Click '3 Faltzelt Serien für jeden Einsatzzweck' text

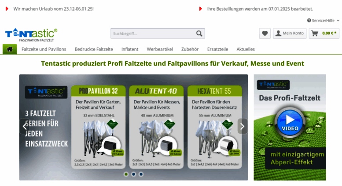pyautogui.click(x=47, y=128)
